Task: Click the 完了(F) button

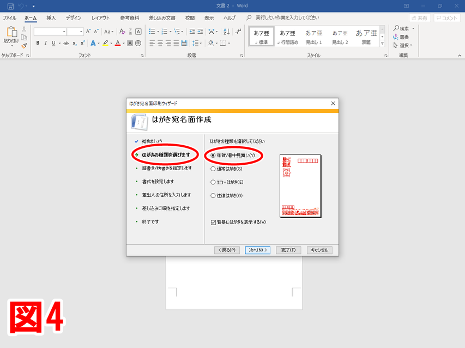Action: [x=288, y=250]
